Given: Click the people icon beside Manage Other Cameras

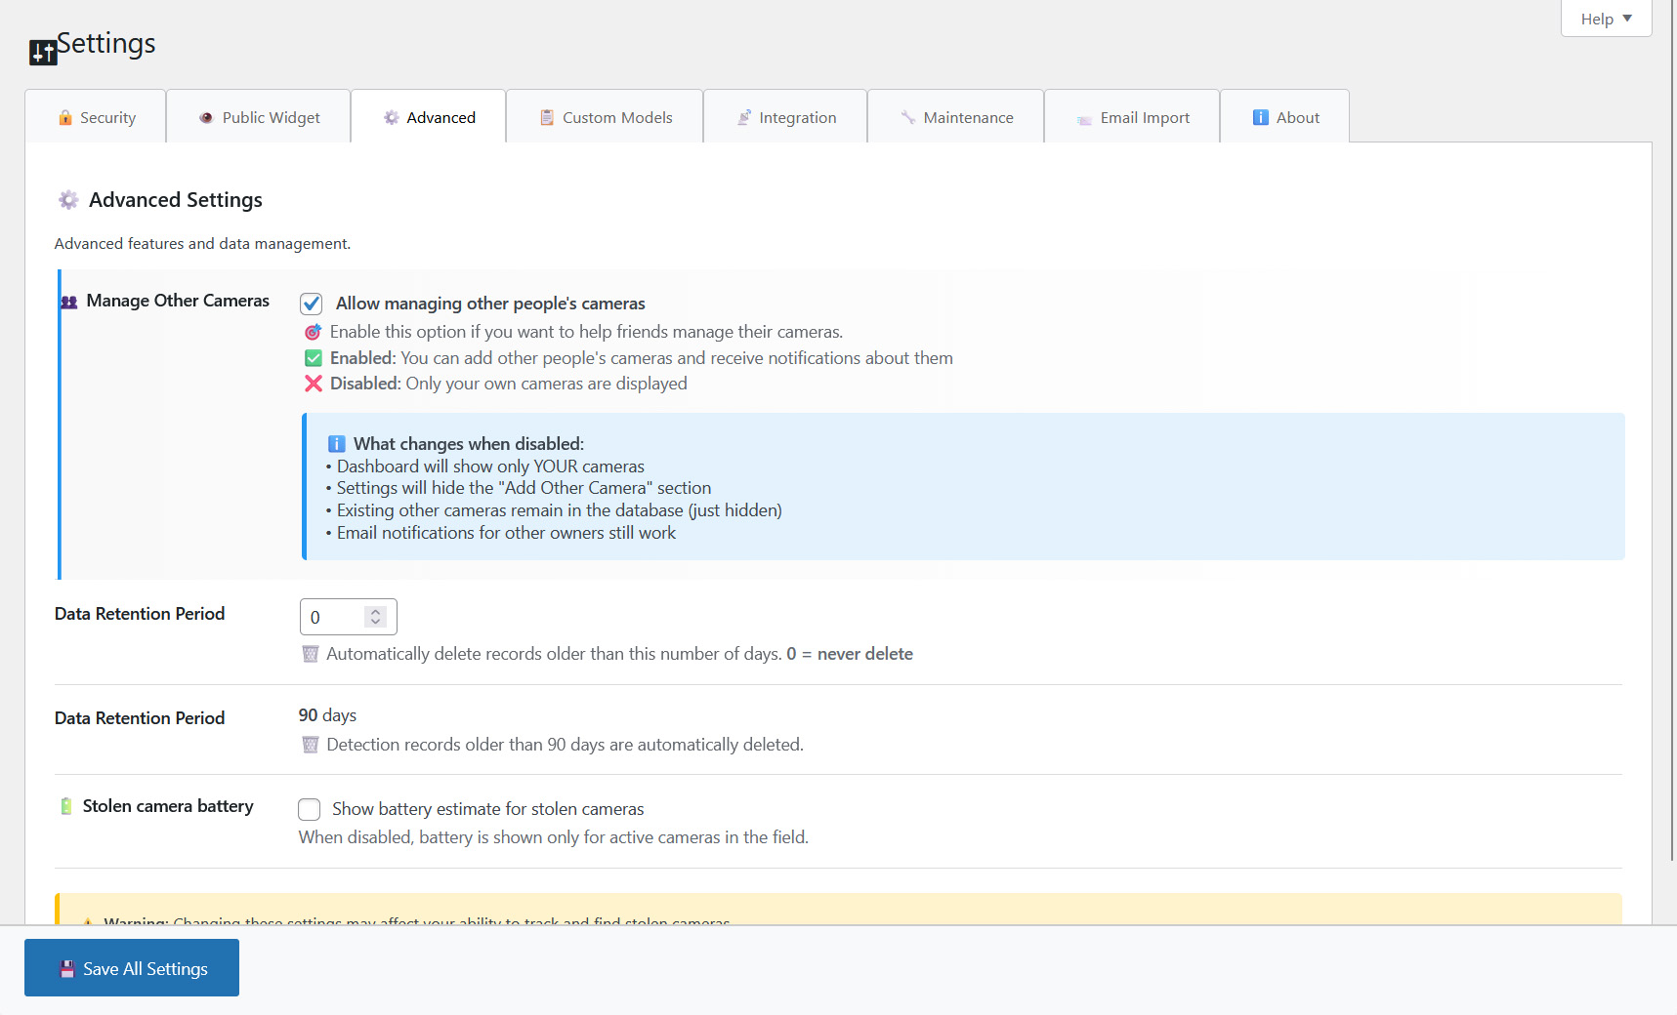Looking at the screenshot, I should point(68,302).
